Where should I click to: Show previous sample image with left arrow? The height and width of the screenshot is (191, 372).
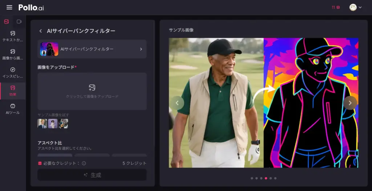177,103
